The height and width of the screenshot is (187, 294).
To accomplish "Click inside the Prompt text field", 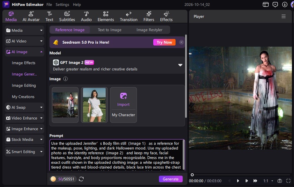I will pyautogui.click(x=116, y=155).
